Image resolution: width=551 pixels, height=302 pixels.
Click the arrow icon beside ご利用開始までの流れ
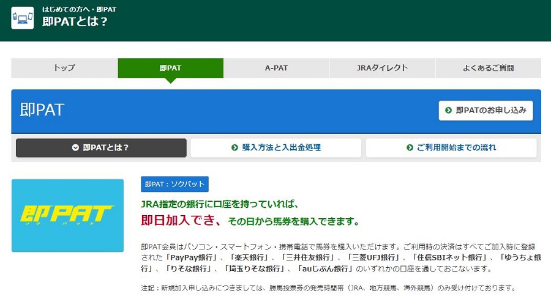coord(410,148)
